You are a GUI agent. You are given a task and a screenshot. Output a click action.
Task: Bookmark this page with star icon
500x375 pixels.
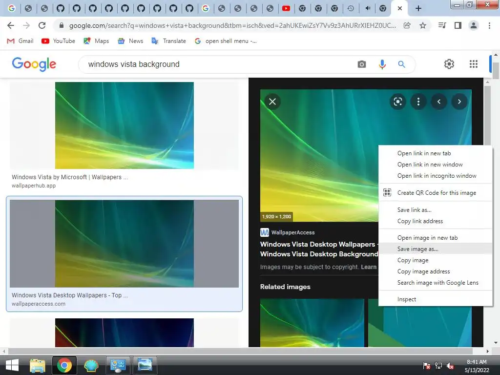pos(423,25)
